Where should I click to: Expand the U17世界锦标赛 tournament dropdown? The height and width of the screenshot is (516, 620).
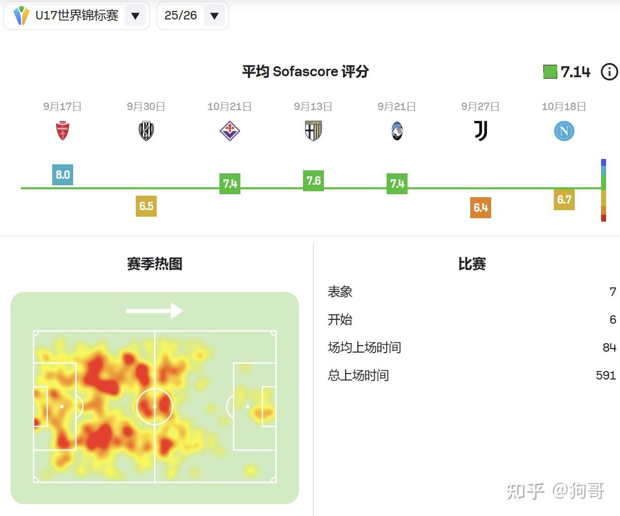coord(135,16)
